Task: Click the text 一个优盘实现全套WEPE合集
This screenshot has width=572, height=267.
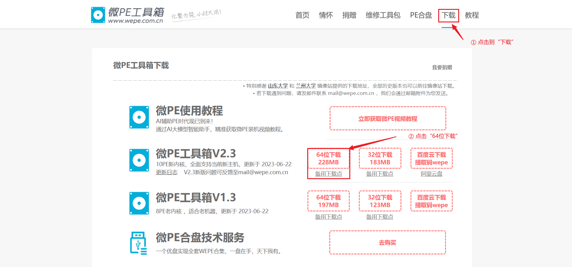Action: click(191, 251)
